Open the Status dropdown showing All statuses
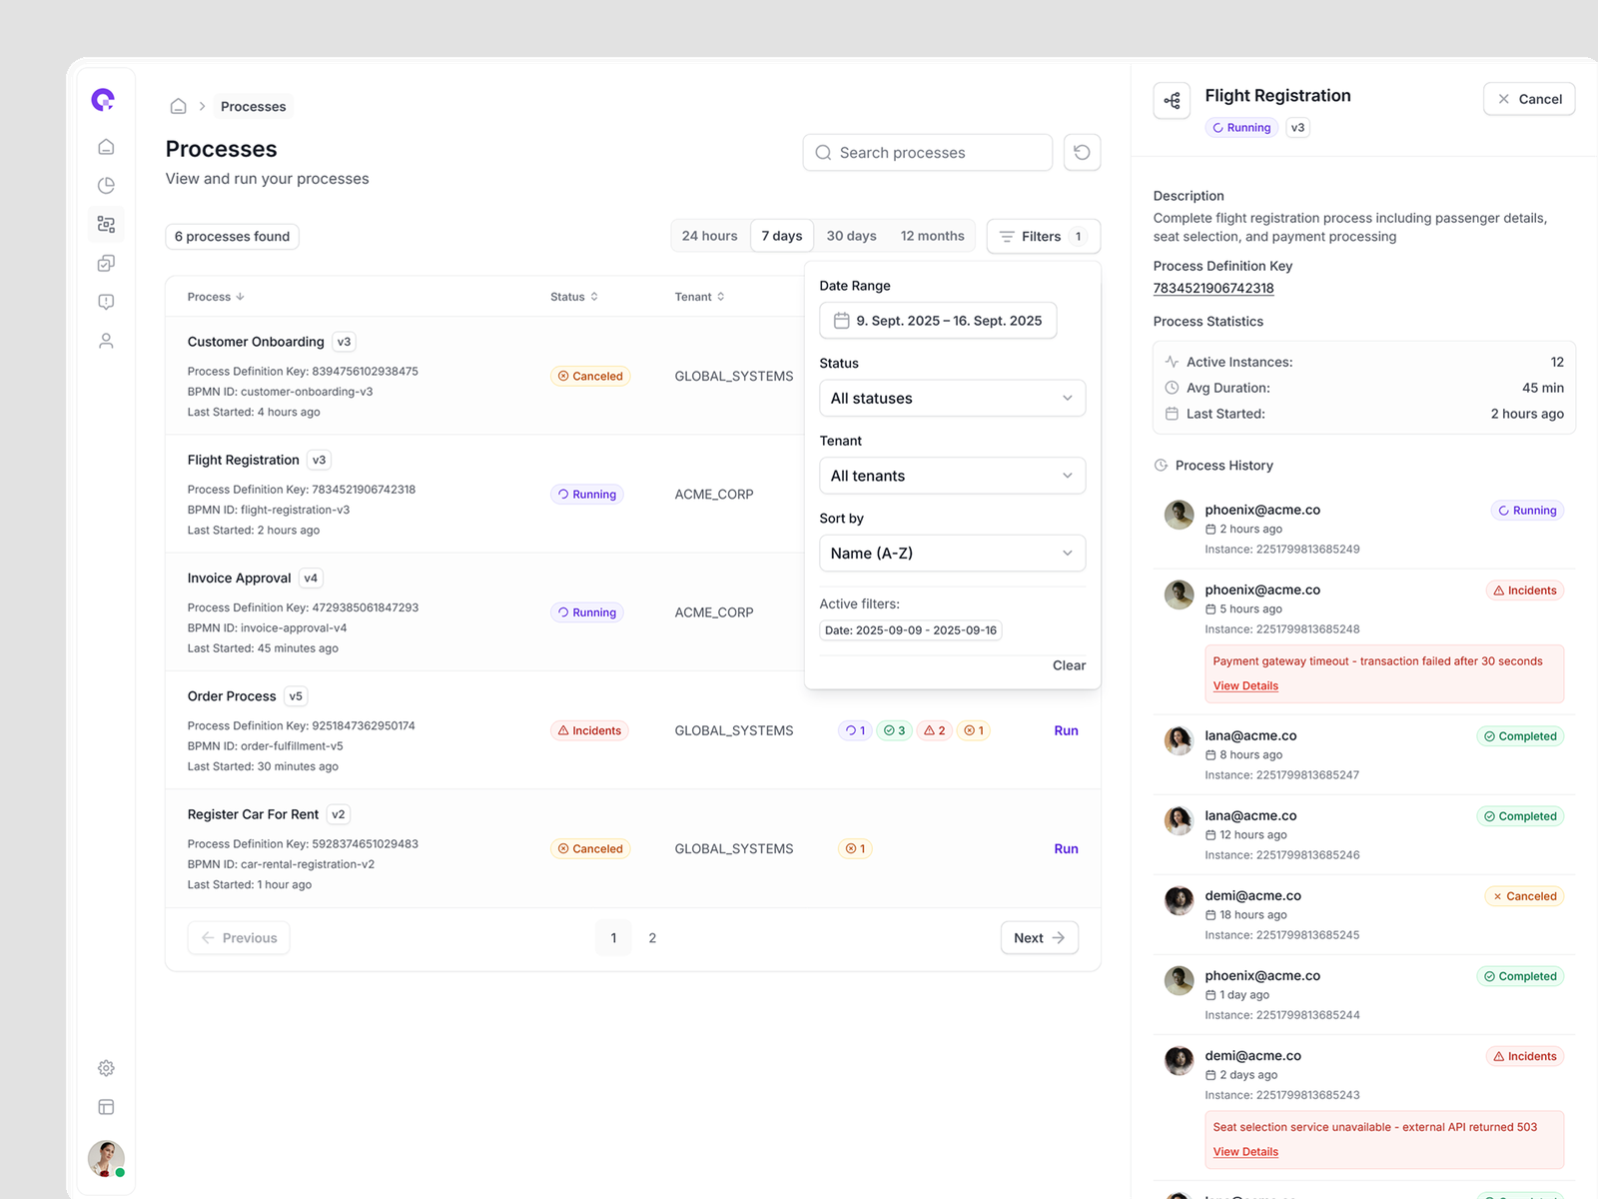The width and height of the screenshot is (1598, 1199). point(952,398)
